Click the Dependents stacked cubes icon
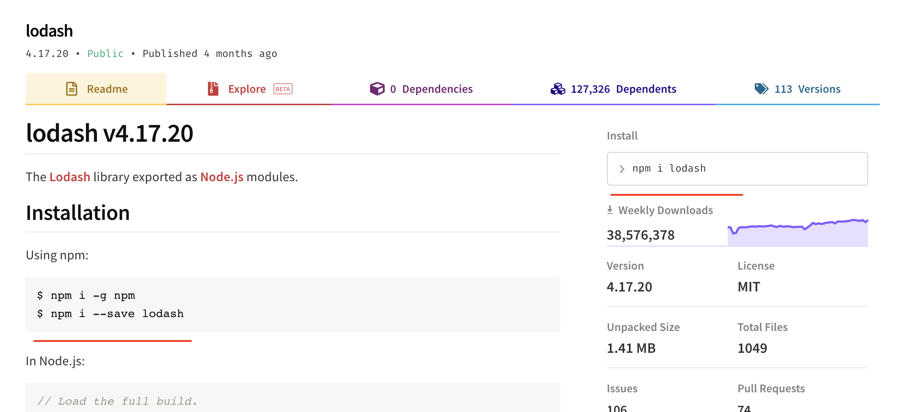 (x=558, y=89)
